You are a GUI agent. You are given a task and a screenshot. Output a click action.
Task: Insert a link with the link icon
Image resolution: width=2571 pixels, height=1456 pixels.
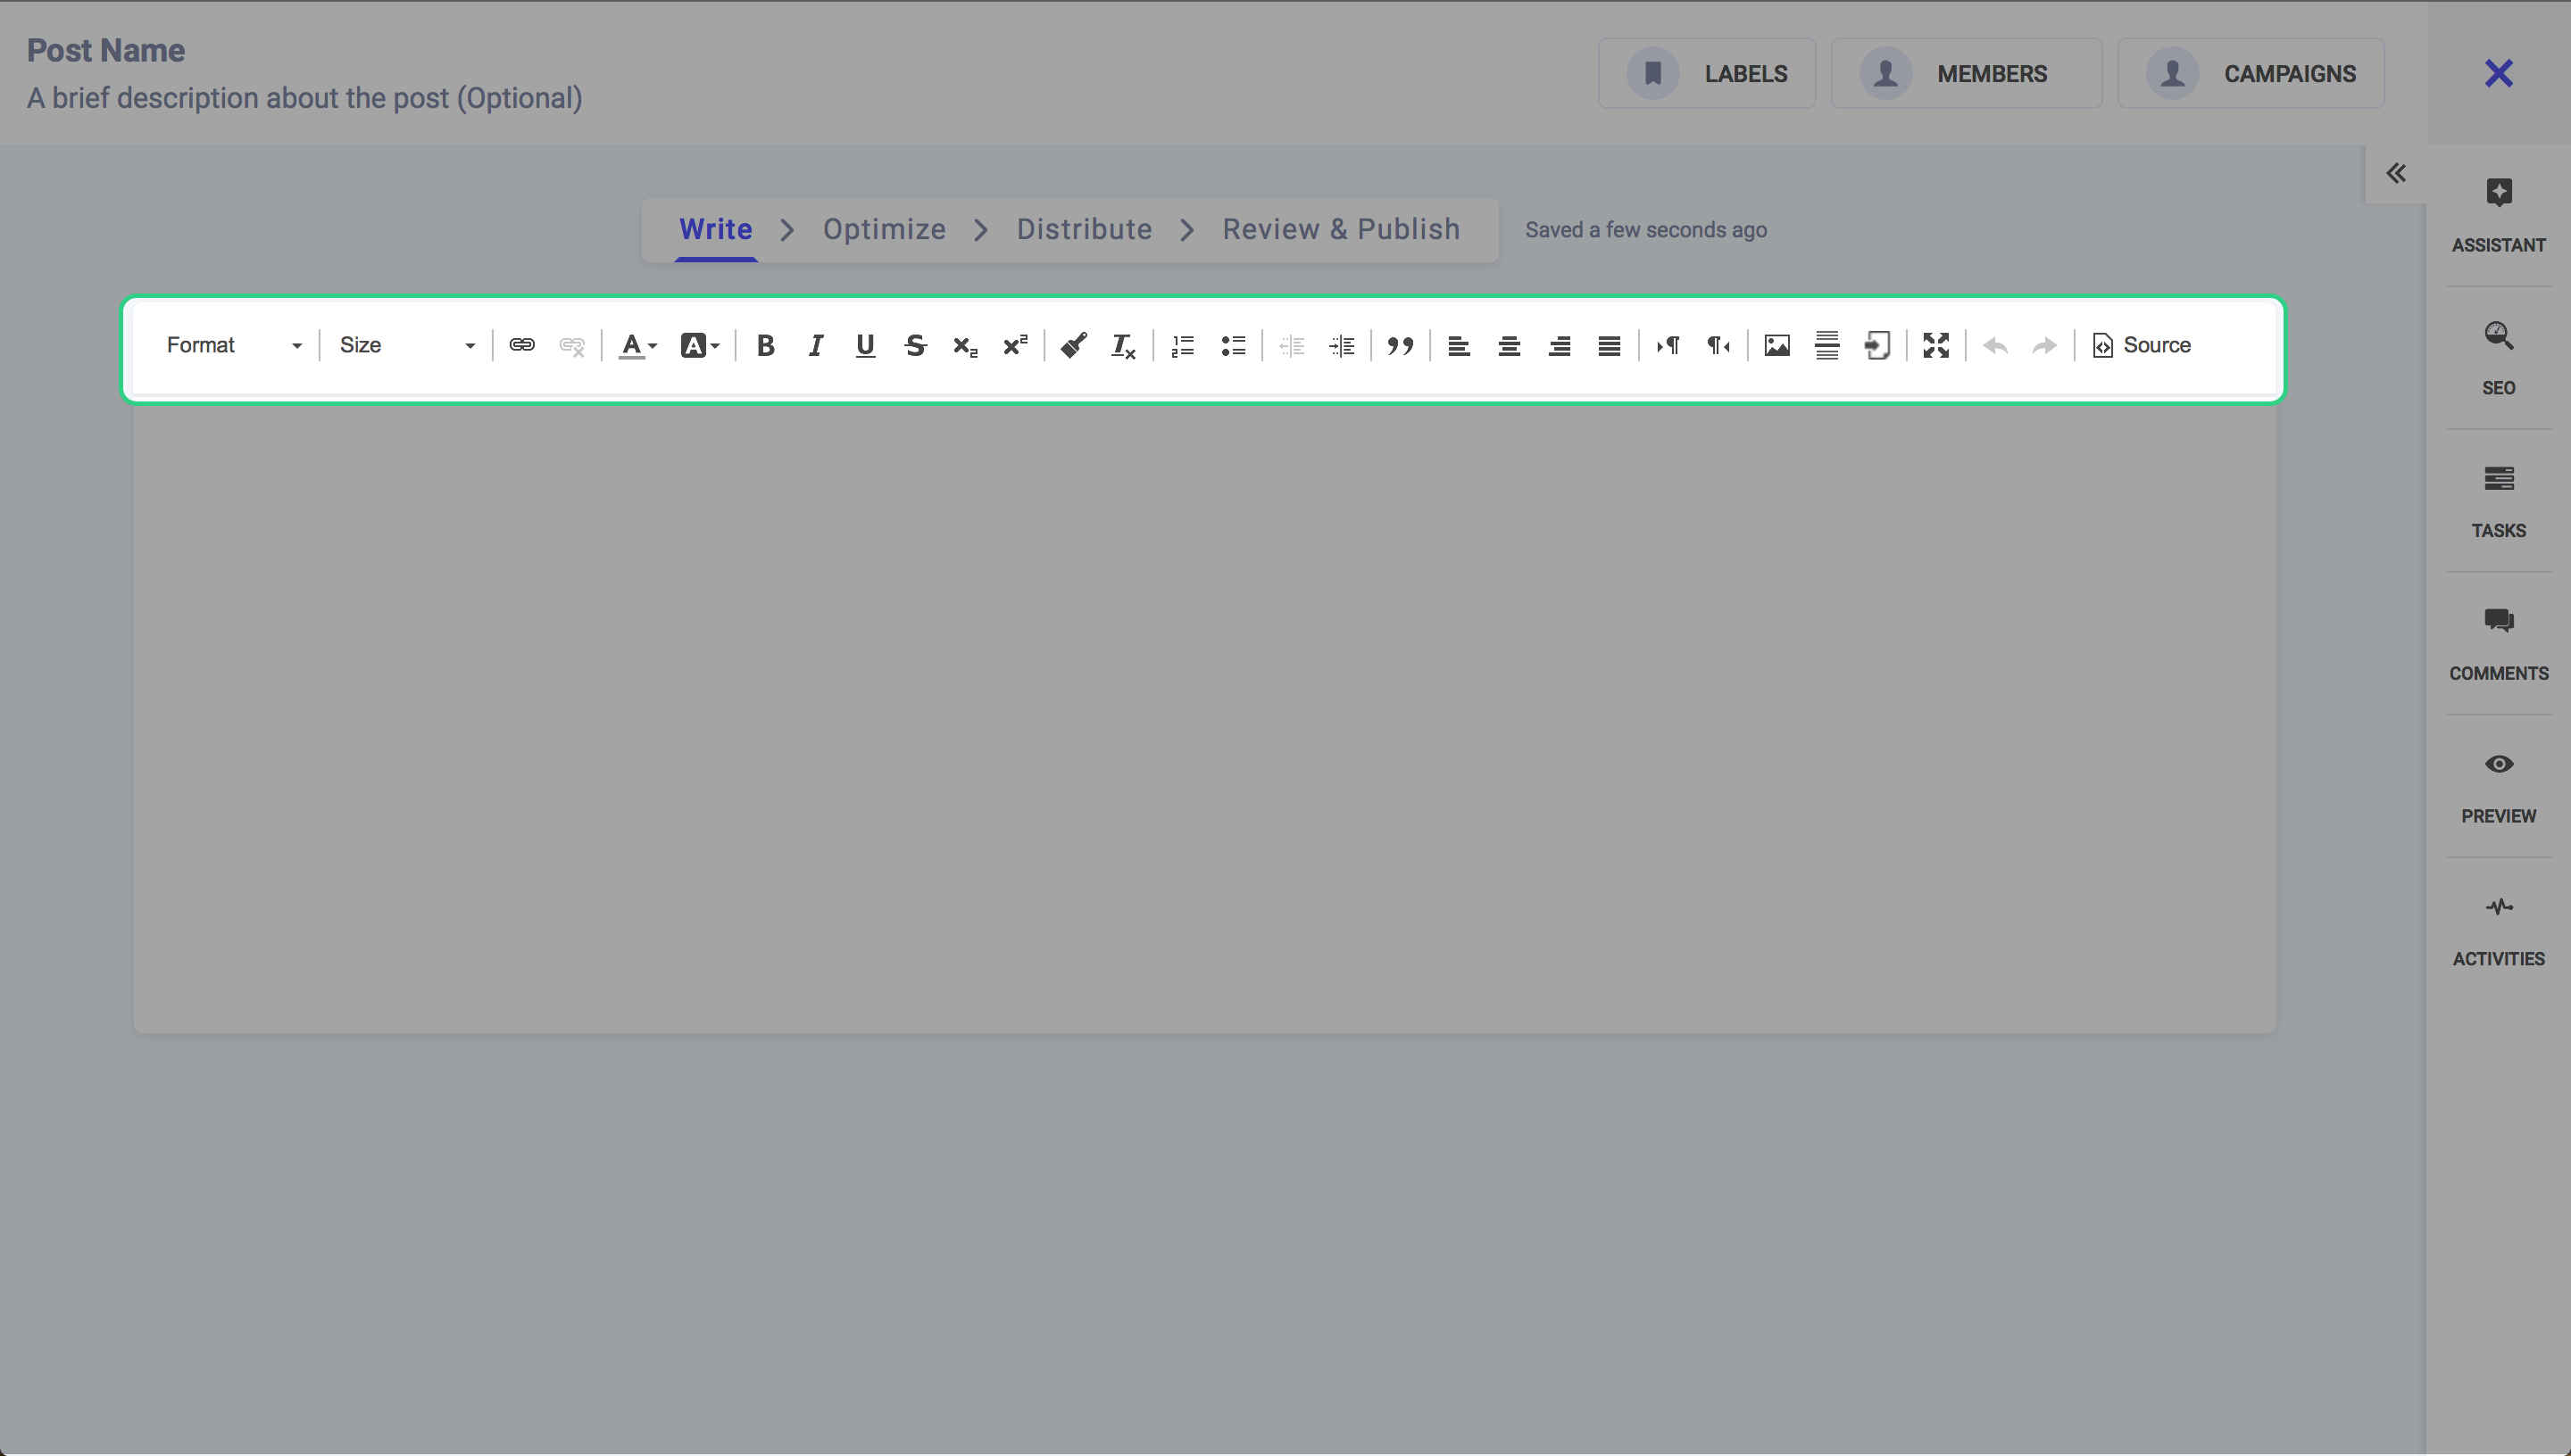pyautogui.click(x=521, y=345)
